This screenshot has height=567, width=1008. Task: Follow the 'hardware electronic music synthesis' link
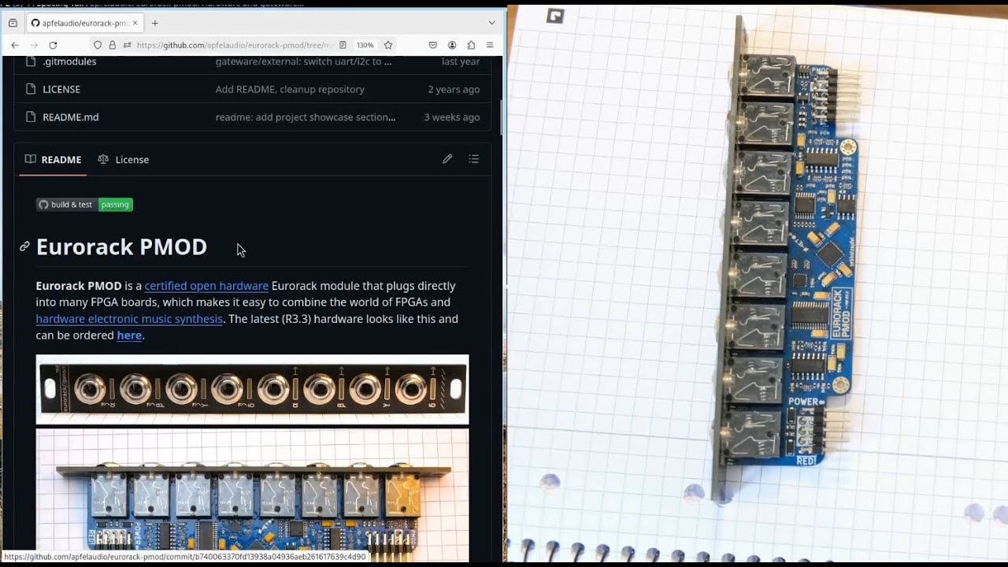(129, 319)
